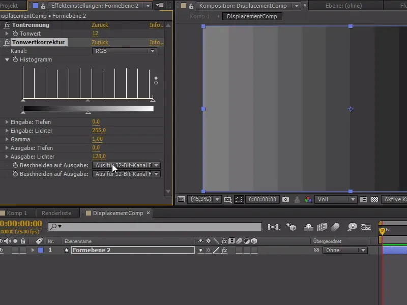Screen dimensions: 407x305
Task: Open Info link for Tonwertkorrektur
Action: coord(156,42)
